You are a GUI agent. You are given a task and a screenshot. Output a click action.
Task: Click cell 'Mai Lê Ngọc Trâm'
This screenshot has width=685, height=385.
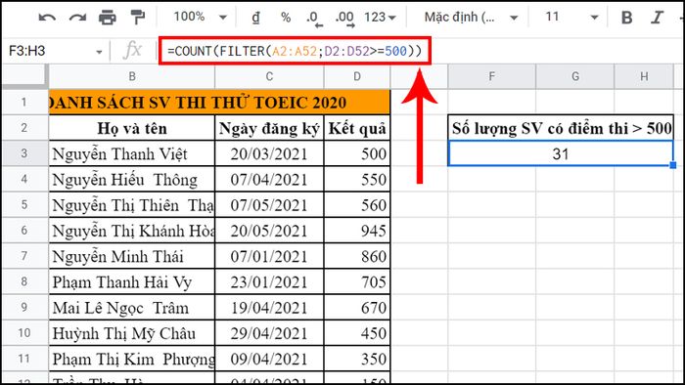click(132, 308)
